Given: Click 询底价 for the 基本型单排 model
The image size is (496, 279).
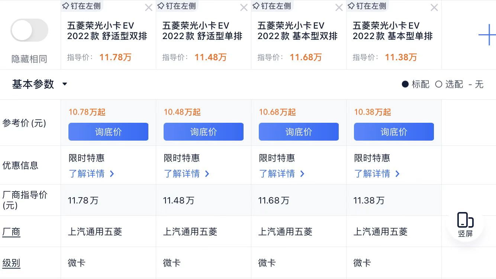Looking at the screenshot, I should 394,131.
